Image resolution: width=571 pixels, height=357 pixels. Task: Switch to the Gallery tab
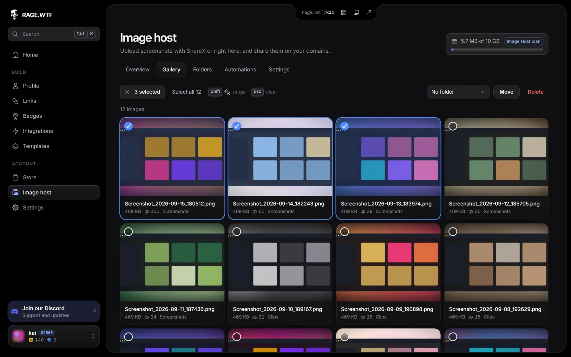pyautogui.click(x=171, y=69)
